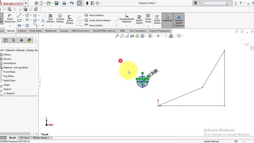Open the Motion Study 1 tab

(41, 138)
